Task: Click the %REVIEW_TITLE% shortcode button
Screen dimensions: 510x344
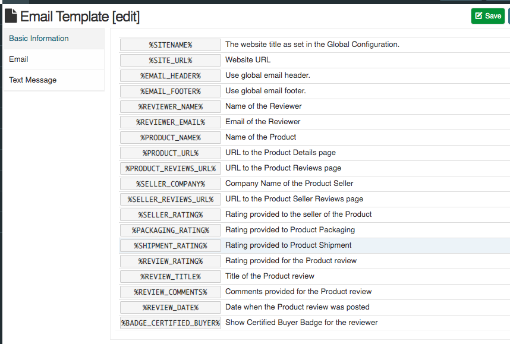Action: pyautogui.click(x=171, y=276)
